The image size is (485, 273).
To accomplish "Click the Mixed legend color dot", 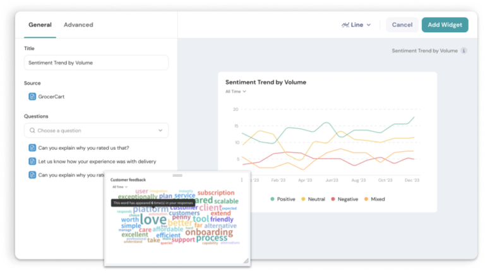I will tap(366, 199).
